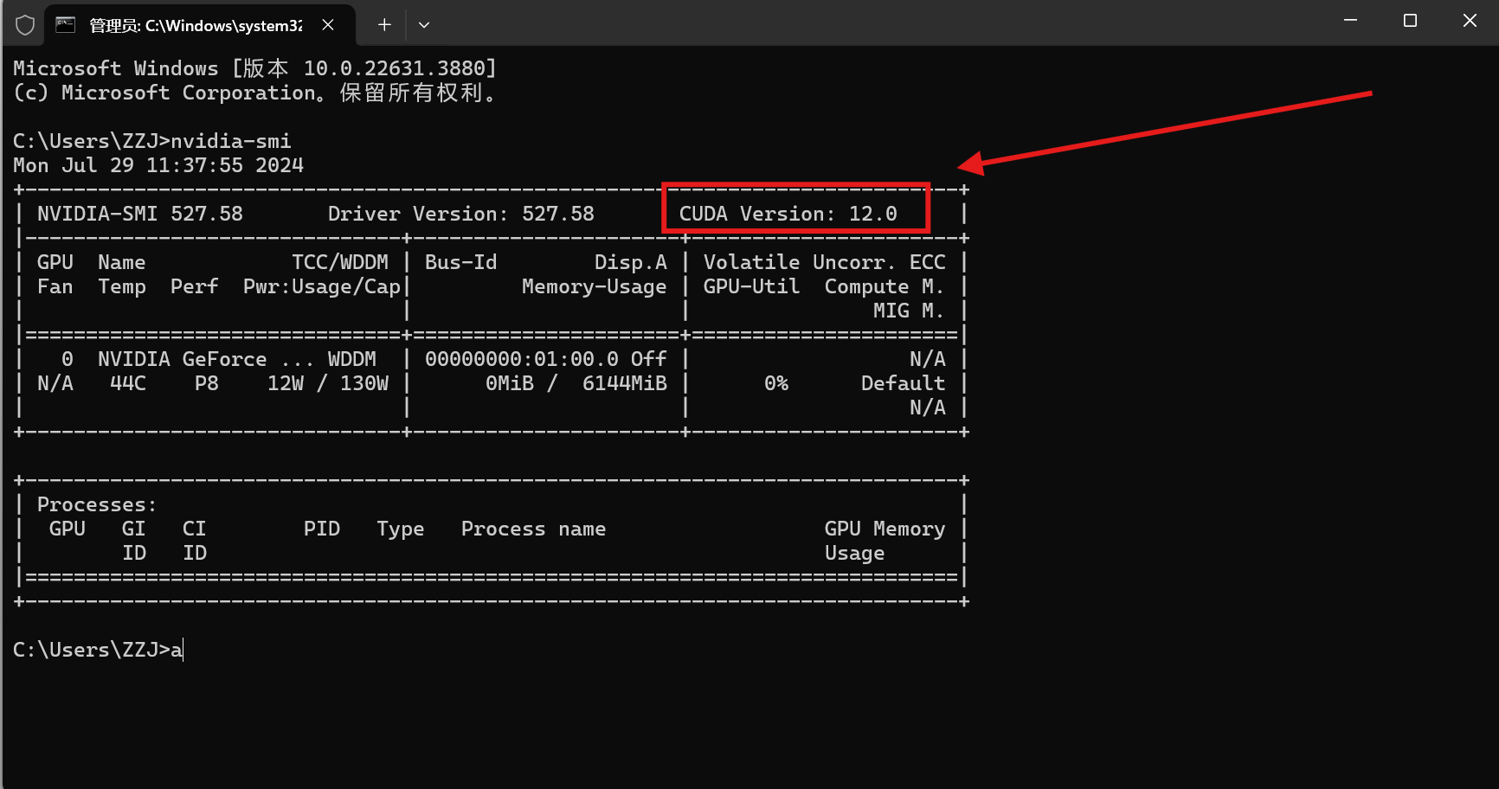Click the 'P8' performance state value
This screenshot has width=1499, height=789.
[206, 383]
